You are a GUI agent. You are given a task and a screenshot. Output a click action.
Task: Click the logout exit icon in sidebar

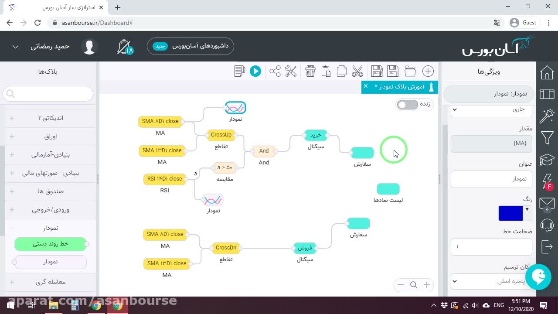pyautogui.click(x=547, y=246)
